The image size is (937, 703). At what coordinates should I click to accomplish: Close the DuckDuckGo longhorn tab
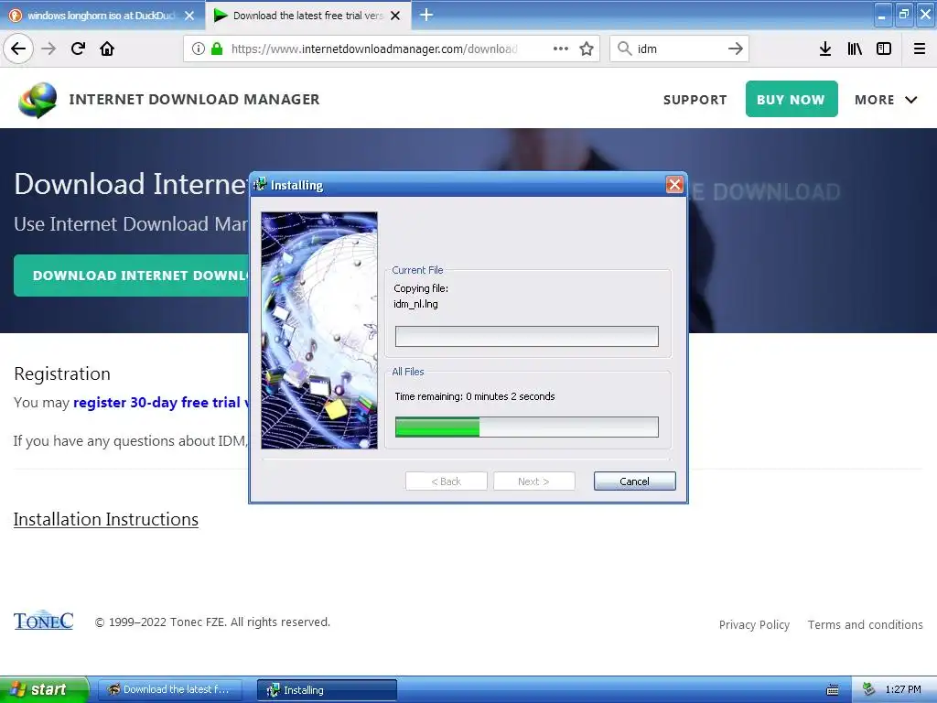click(188, 16)
